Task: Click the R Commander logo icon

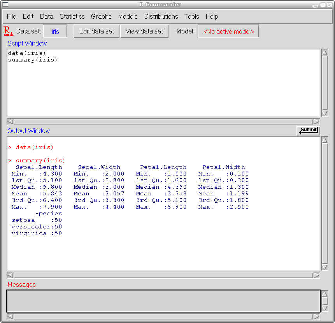Action: point(8,31)
